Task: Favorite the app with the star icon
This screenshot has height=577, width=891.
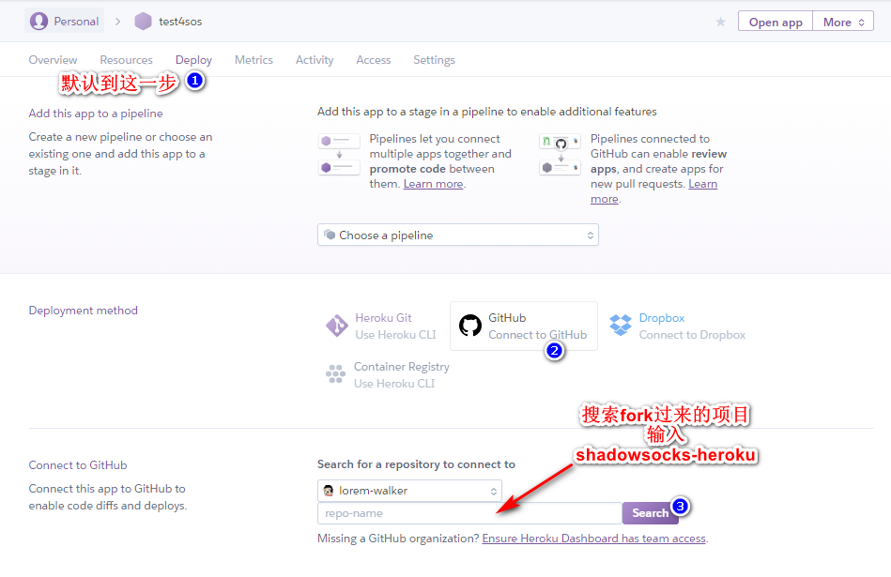Action: (720, 23)
